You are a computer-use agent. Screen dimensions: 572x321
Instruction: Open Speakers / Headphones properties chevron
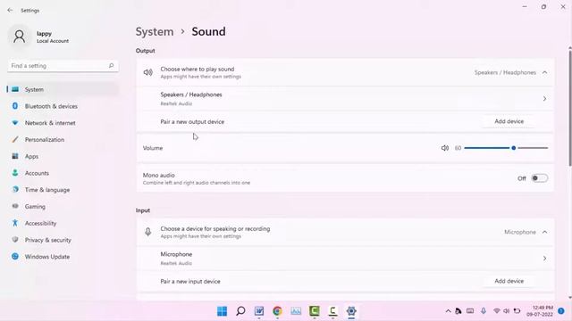click(x=544, y=99)
